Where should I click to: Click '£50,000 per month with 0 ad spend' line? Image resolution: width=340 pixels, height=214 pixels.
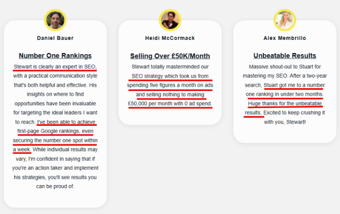(170, 103)
